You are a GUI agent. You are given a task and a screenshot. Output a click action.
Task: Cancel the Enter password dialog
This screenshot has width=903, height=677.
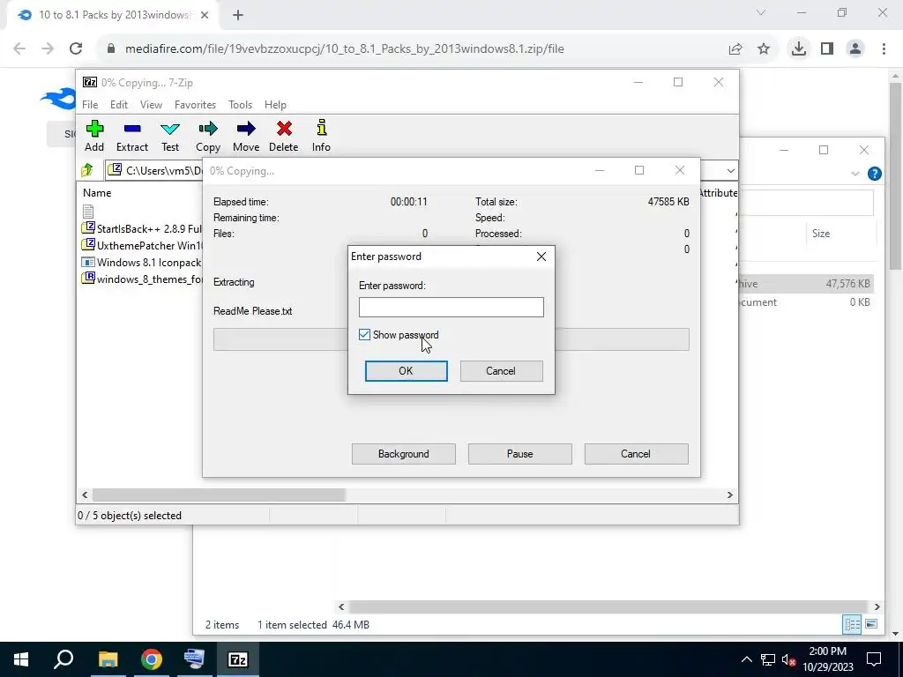tap(501, 371)
